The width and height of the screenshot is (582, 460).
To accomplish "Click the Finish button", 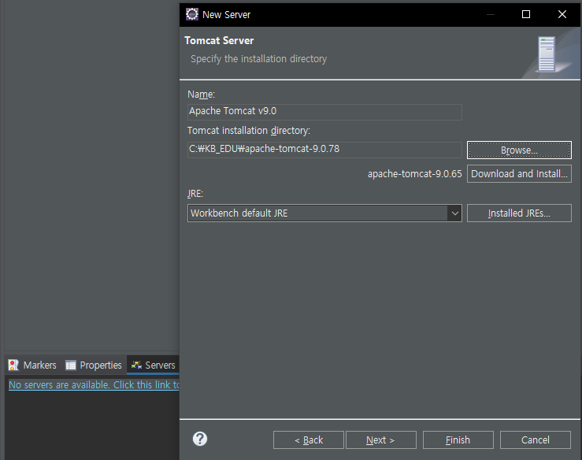I will (x=458, y=440).
